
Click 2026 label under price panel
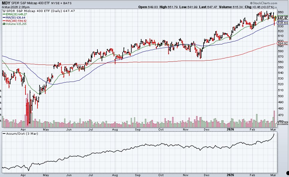coord(230,129)
